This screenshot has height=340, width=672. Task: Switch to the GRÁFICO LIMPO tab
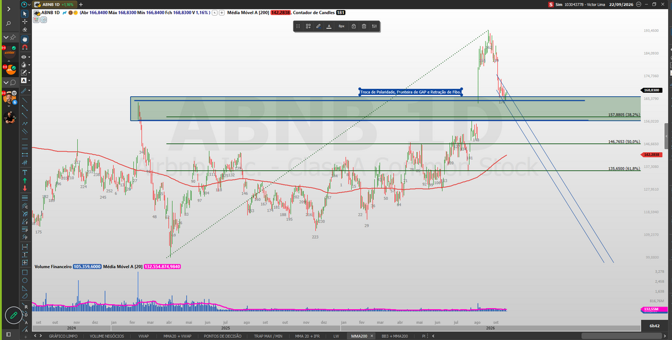[x=63, y=336]
